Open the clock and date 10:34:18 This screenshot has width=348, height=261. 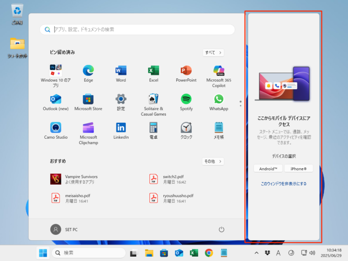(331, 253)
